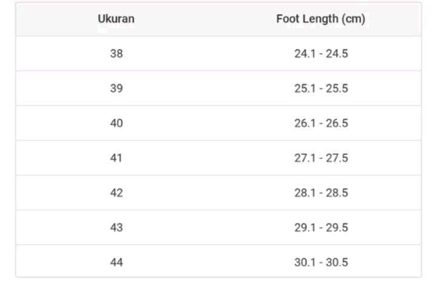Highlight the row for size 41
Screen dimensions: 436x282
click(218, 158)
